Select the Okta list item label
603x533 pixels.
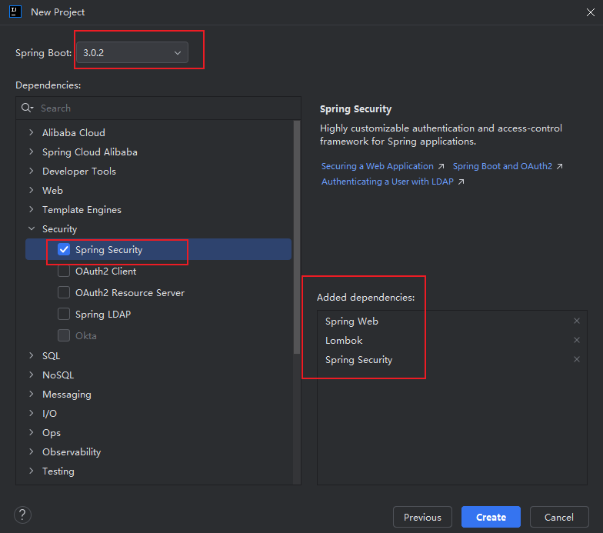point(86,335)
